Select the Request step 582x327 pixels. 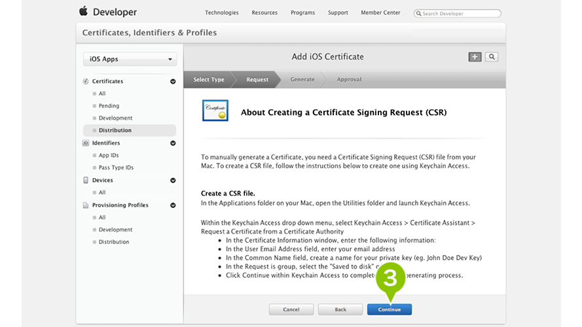coord(257,80)
